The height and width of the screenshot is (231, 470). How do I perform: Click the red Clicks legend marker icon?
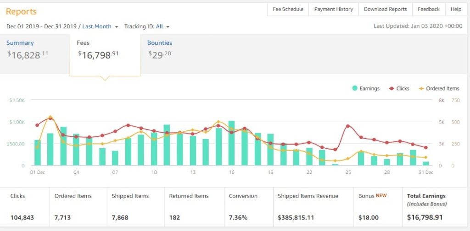point(392,88)
